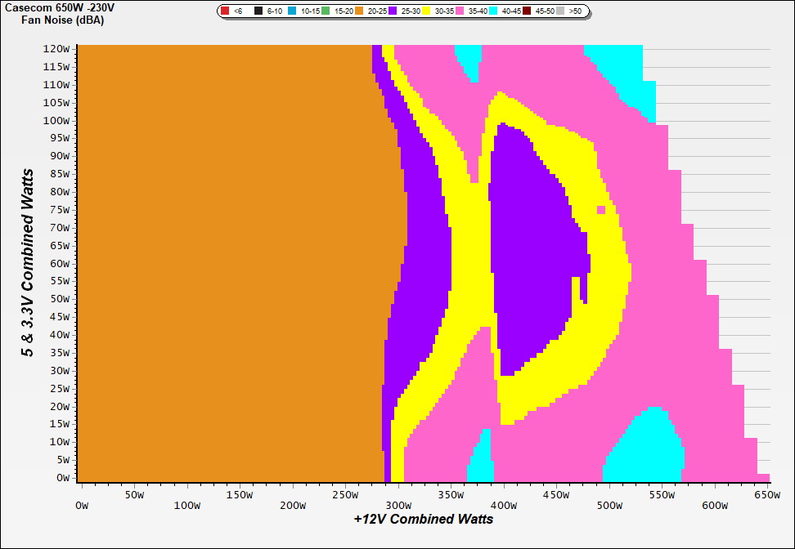Click the pink 35-40 legend swatch

point(460,11)
